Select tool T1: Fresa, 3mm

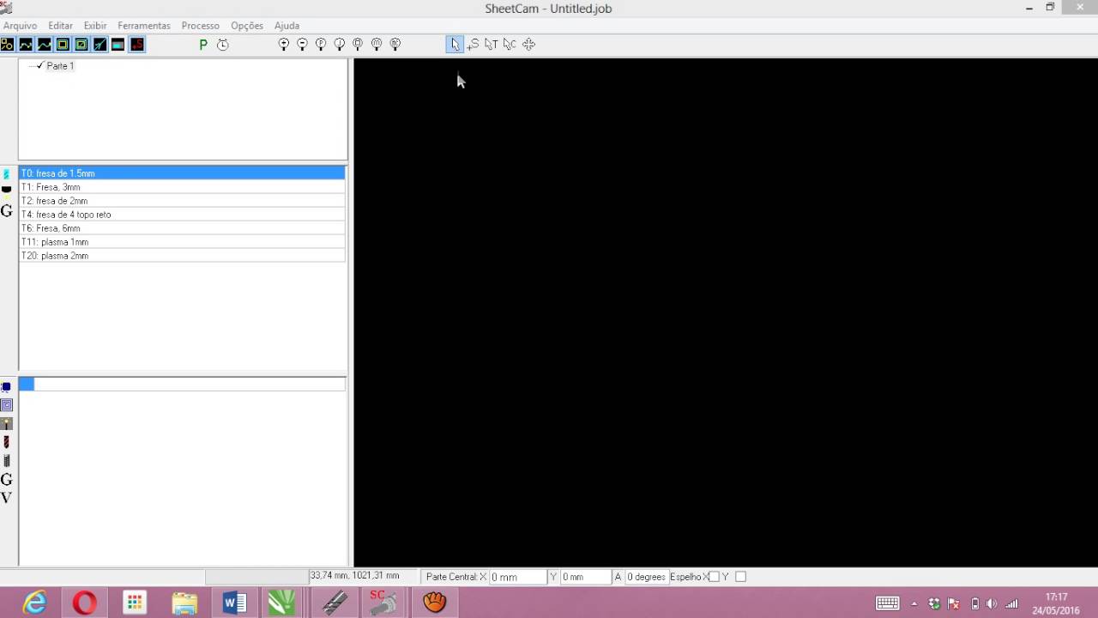(182, 187)
